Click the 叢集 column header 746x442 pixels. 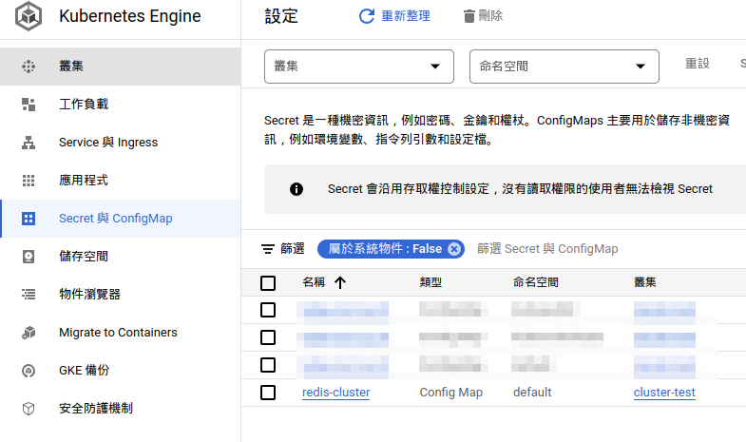pos(645,282)
